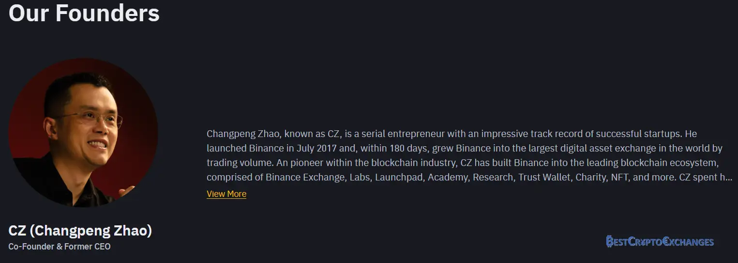Image resolution: width=738 pixels, height=263 pixels.
Task: Click the word "Charity" in the bio
Action: pos(590,177)
